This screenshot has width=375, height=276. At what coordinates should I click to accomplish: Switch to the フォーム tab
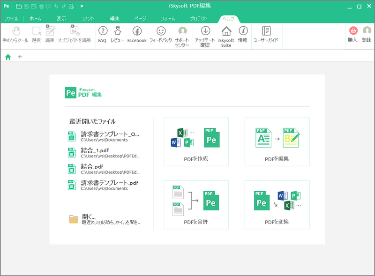168,18
